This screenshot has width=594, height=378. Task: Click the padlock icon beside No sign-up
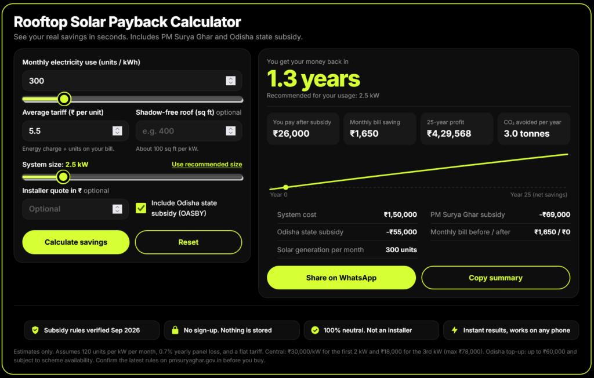(x=175, y=330)
